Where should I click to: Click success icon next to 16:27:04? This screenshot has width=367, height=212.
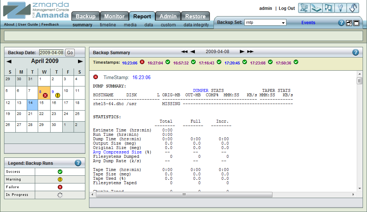pyautogui.click(x=168, y=62)
